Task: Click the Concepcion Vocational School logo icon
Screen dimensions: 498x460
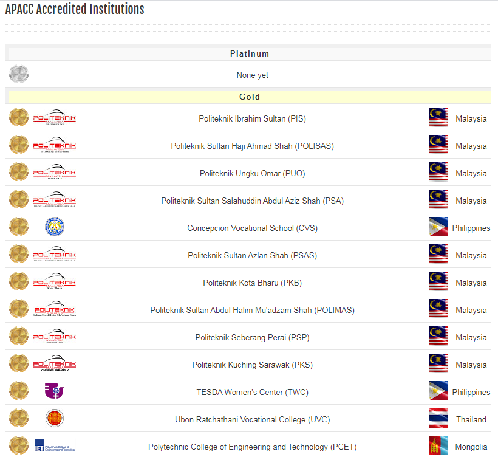Action: pos(55,227)
